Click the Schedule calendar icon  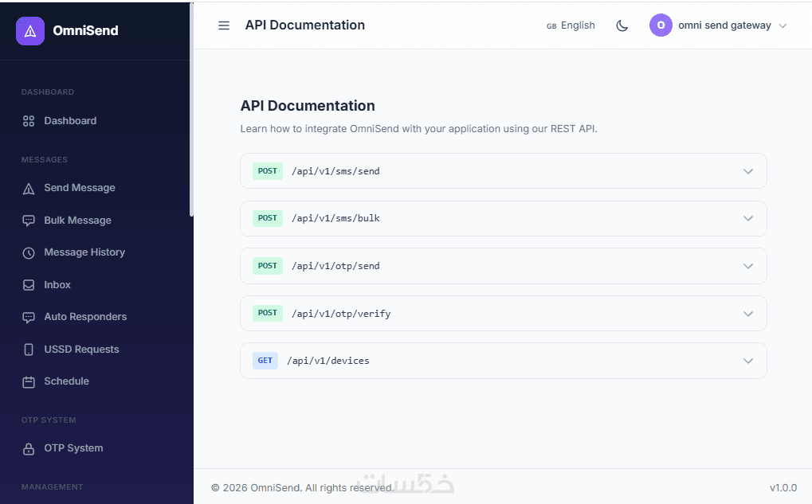tap(29, 382)
